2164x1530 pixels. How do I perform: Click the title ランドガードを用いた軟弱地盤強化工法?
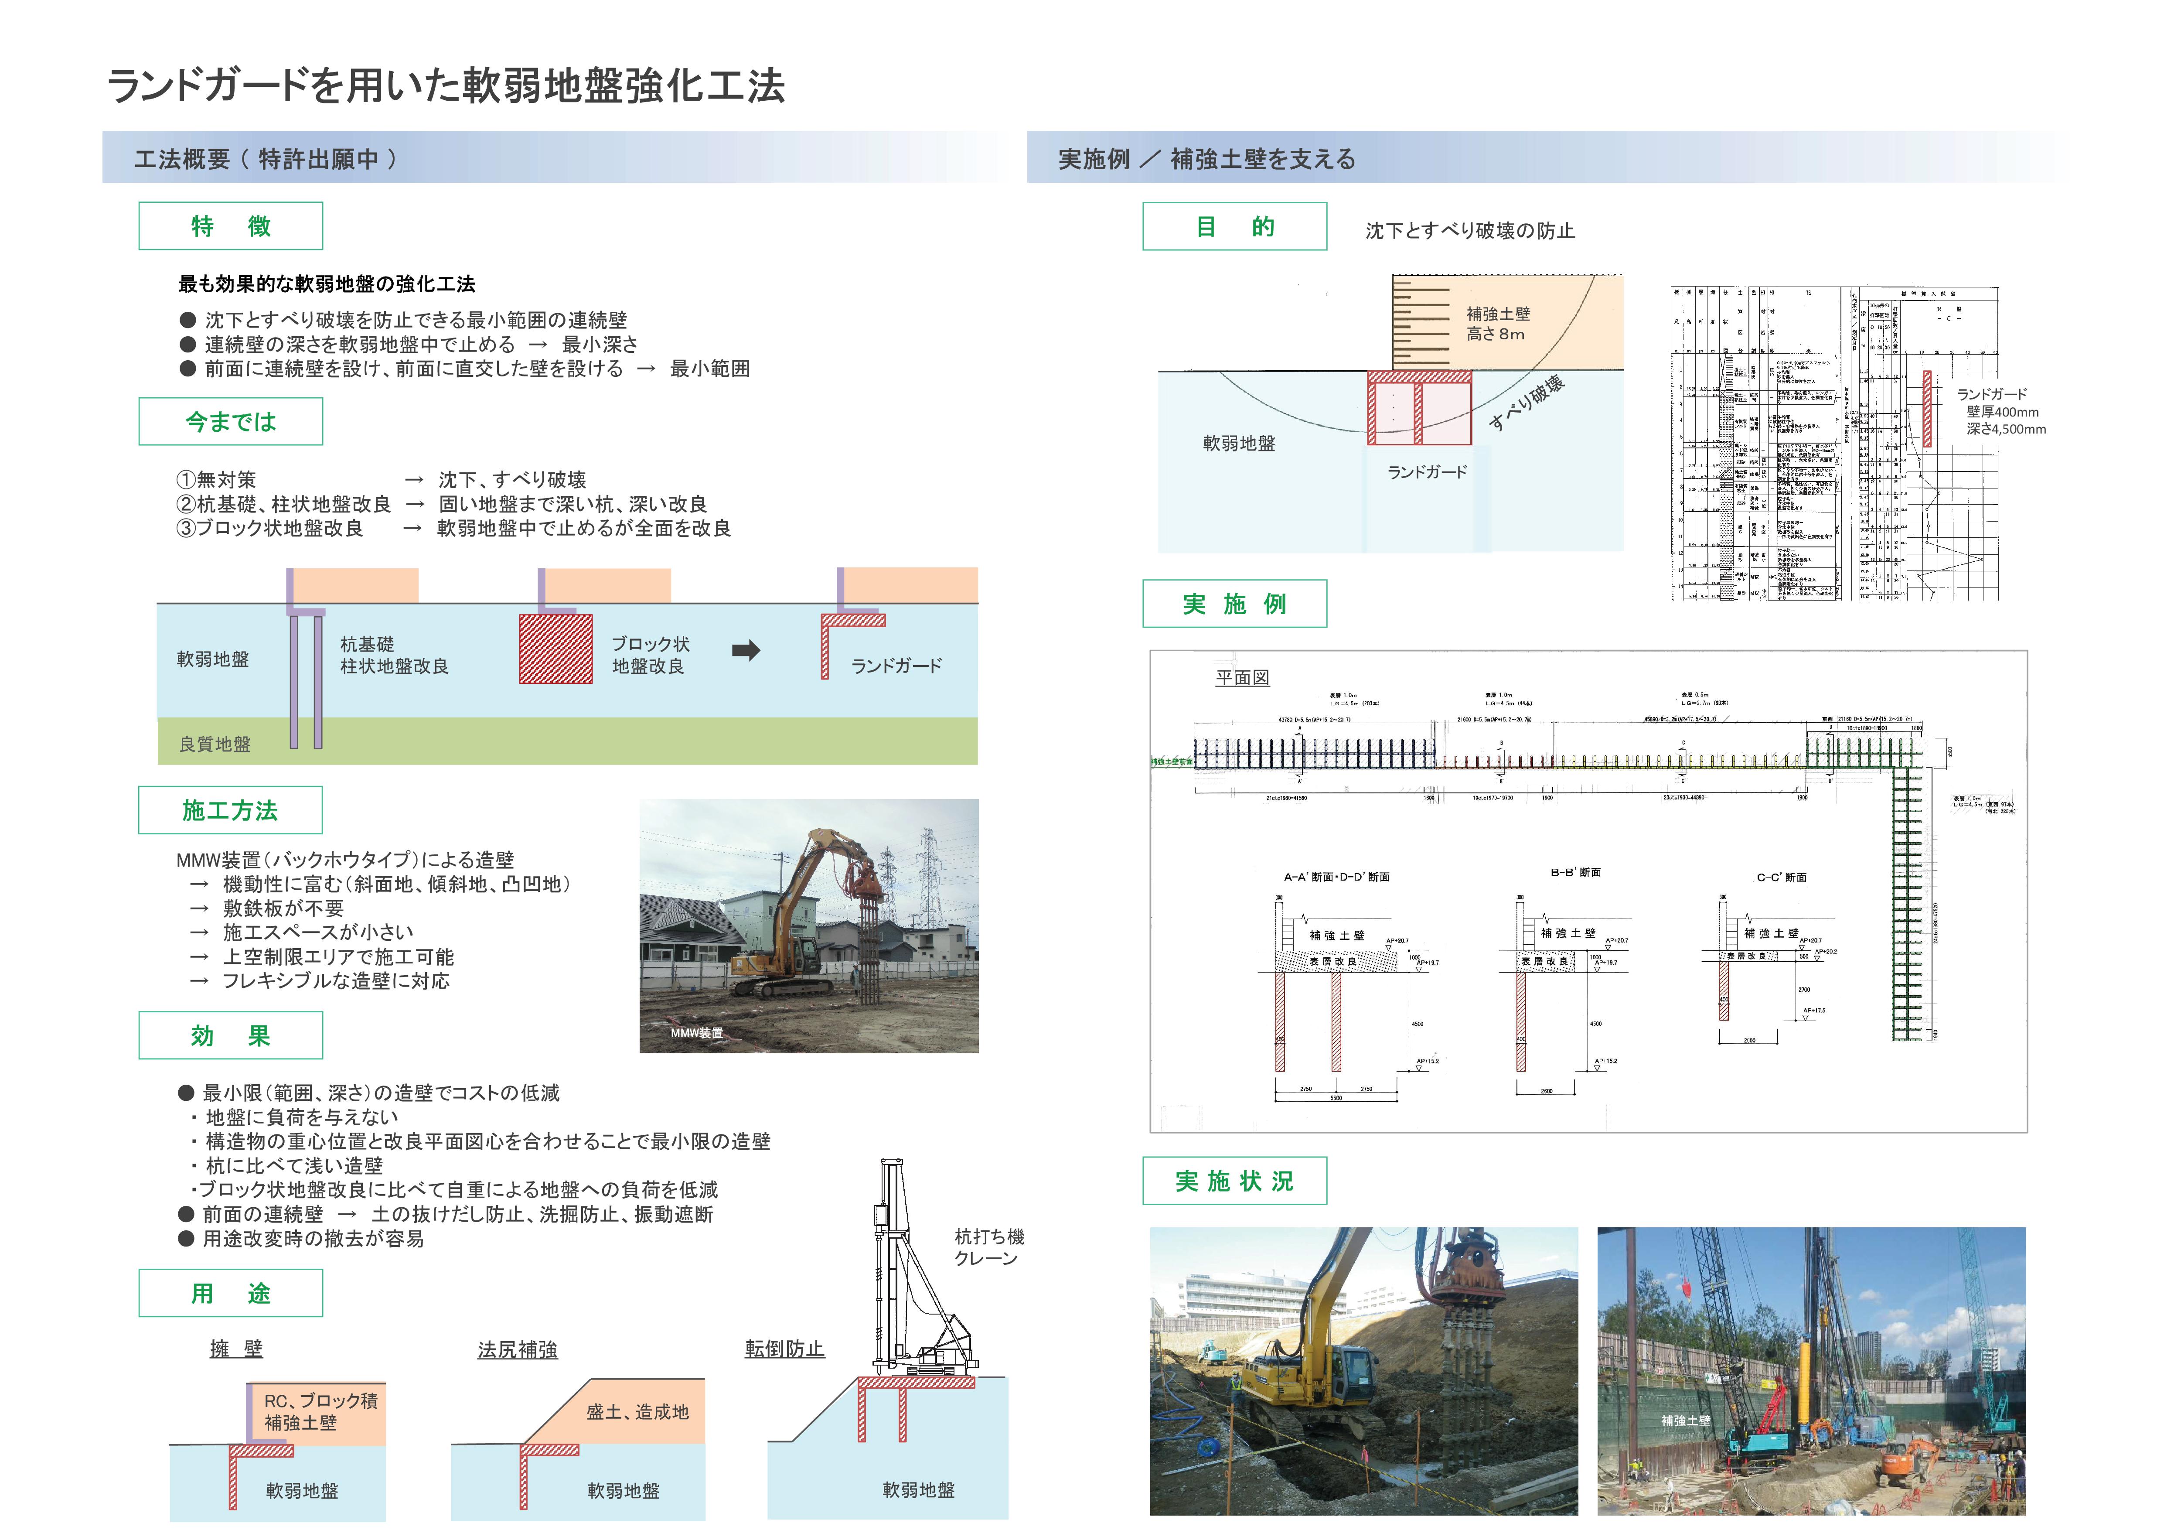point(446,86)
